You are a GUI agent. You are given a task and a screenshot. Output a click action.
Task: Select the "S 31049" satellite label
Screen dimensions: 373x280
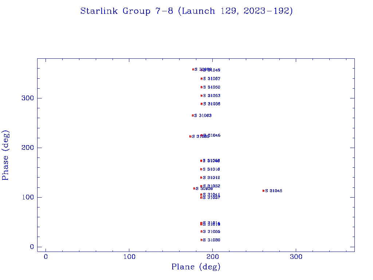(212, 70)
